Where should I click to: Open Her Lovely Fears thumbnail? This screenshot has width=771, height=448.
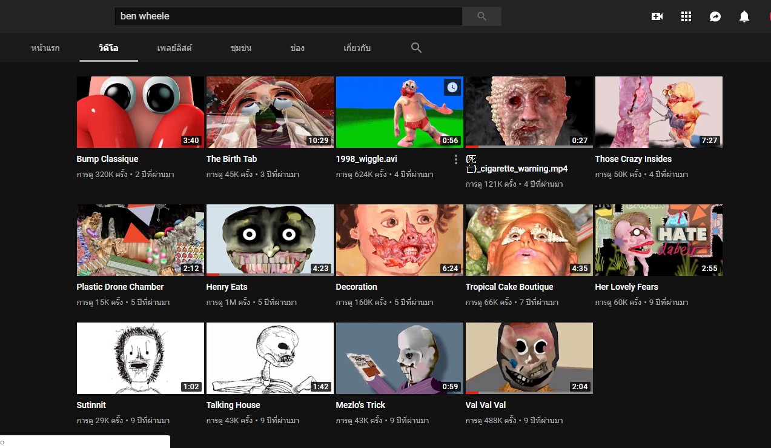tap(659, 240)
